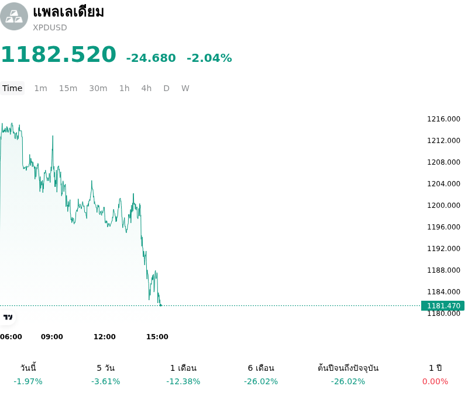Image resolution: width=468 pixels, height=393 pixels.
Task: Select the ต้นปีจนถึงปัจจุบัน range
Action: pyautogui.click(x=348, y=374)
